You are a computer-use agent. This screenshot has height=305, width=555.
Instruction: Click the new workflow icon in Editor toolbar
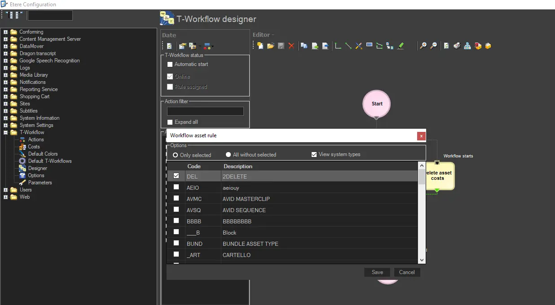pos(260,46)
